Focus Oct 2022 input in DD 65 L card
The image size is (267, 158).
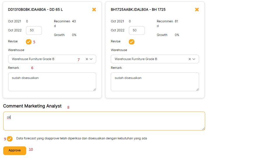(34, 30)
